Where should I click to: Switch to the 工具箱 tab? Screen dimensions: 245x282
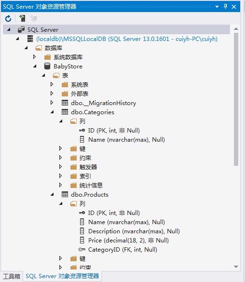pyautogui.click(x=12, y=276)
